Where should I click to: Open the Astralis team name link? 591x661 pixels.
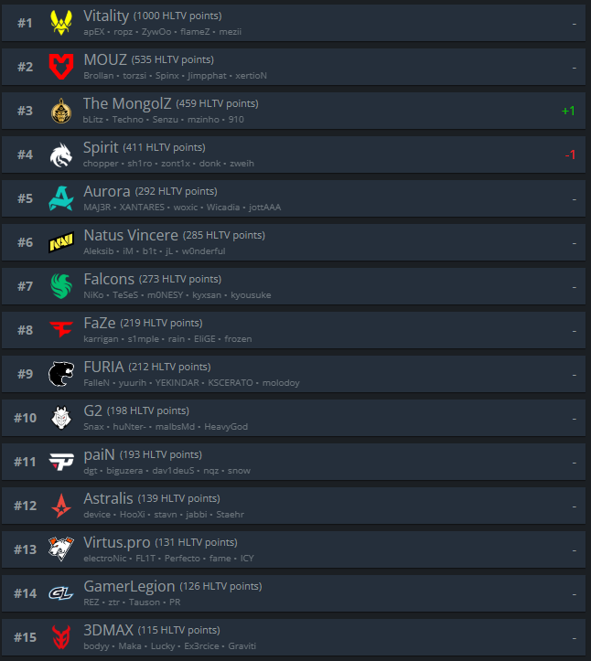[109, 498]
